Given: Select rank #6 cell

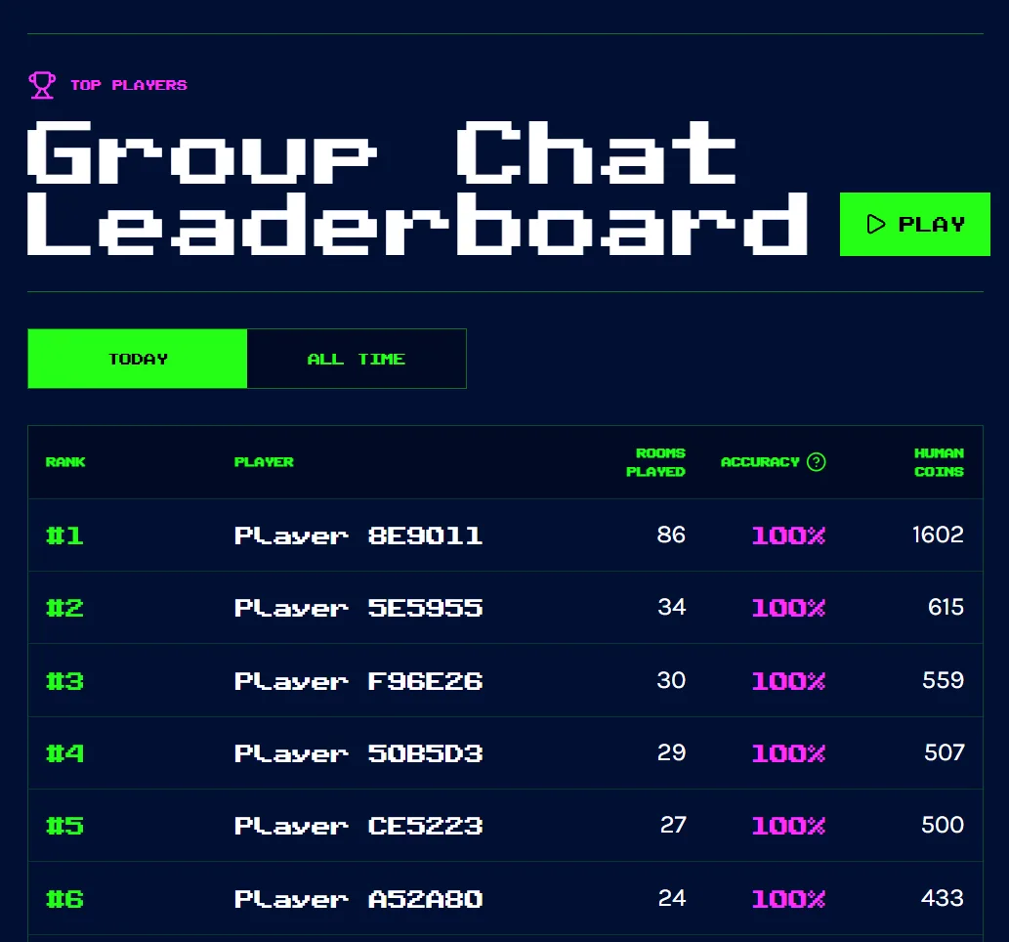Looking at the screenshot, I should click(x=64, y=898).
